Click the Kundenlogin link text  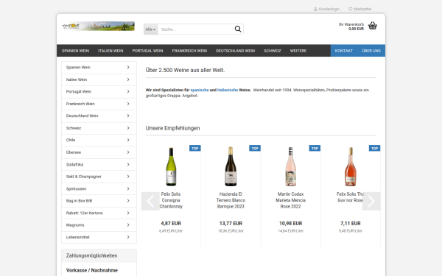coord(329,9)
